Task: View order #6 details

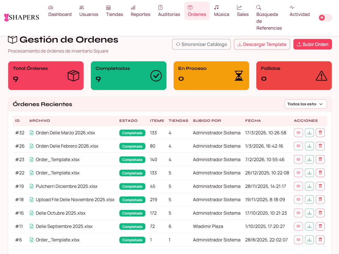Action: click(298, 240)
